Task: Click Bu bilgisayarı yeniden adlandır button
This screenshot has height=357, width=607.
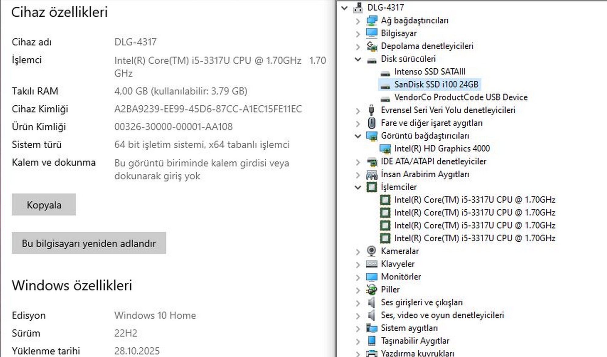Action: click(89, 243)
